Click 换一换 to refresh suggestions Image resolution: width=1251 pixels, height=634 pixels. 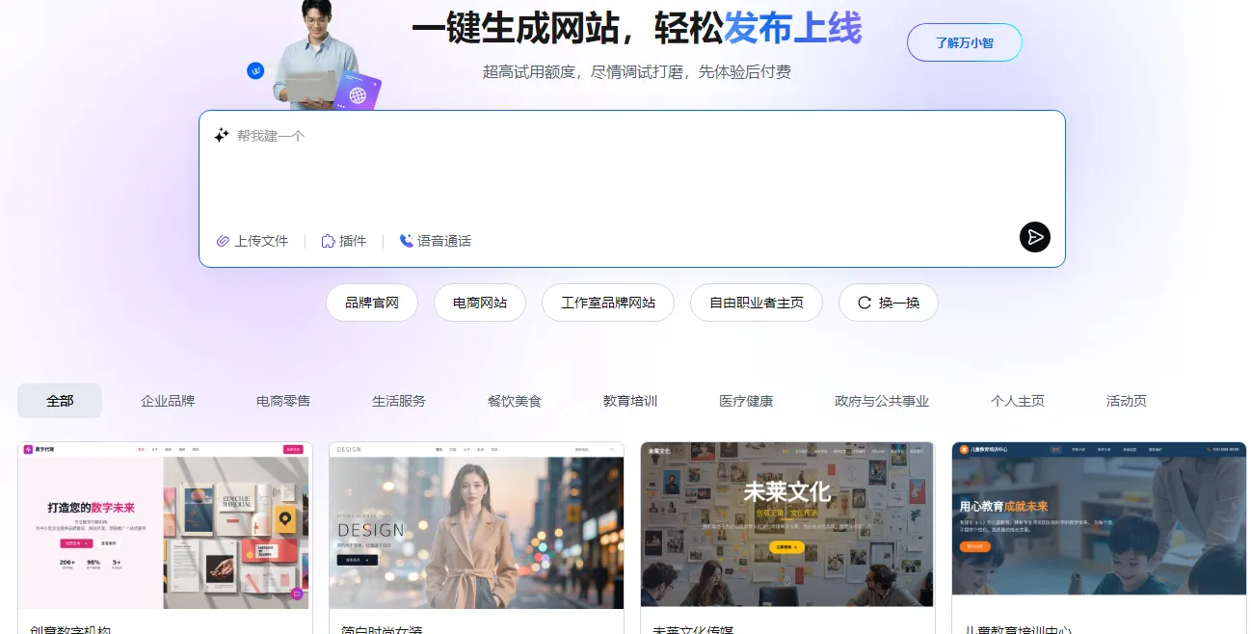(x=889, y=303)
